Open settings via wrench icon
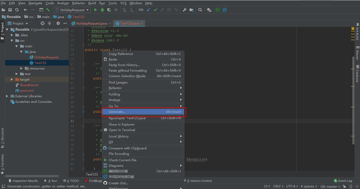This screenshot has width=360, height=189. pos(185,10)
